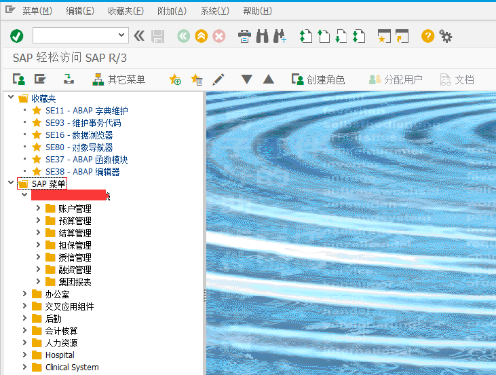Image resolution: width=496 pixels, height=375 pixels.
Task: Click the Find binoculars icon
Action: [262, 36]
